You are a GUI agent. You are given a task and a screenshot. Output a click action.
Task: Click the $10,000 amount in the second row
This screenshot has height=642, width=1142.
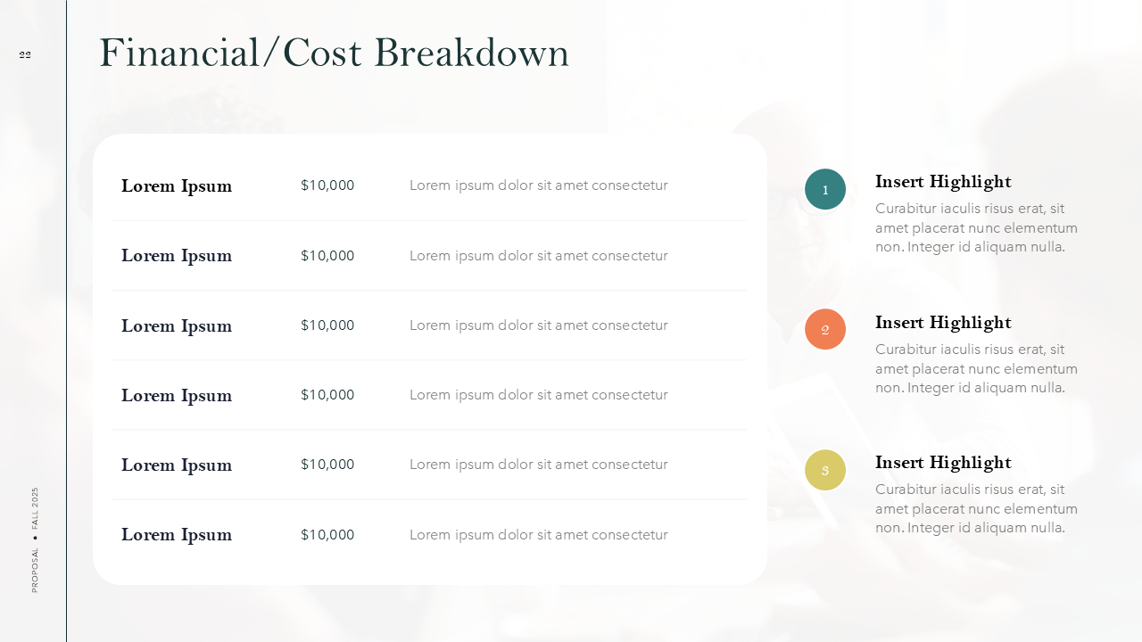(x=327, y=256)
